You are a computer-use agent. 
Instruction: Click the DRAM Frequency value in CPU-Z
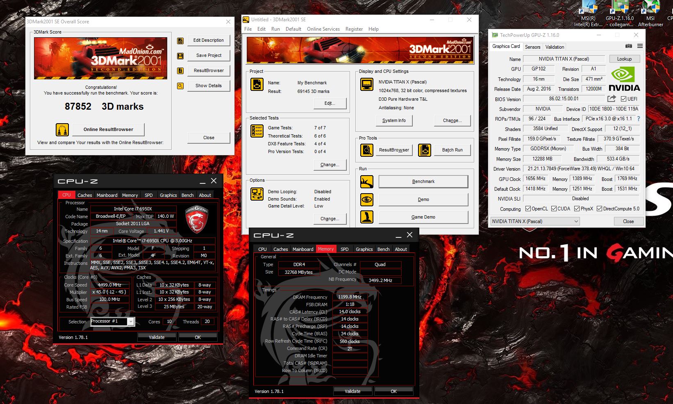tap(350, 297)
